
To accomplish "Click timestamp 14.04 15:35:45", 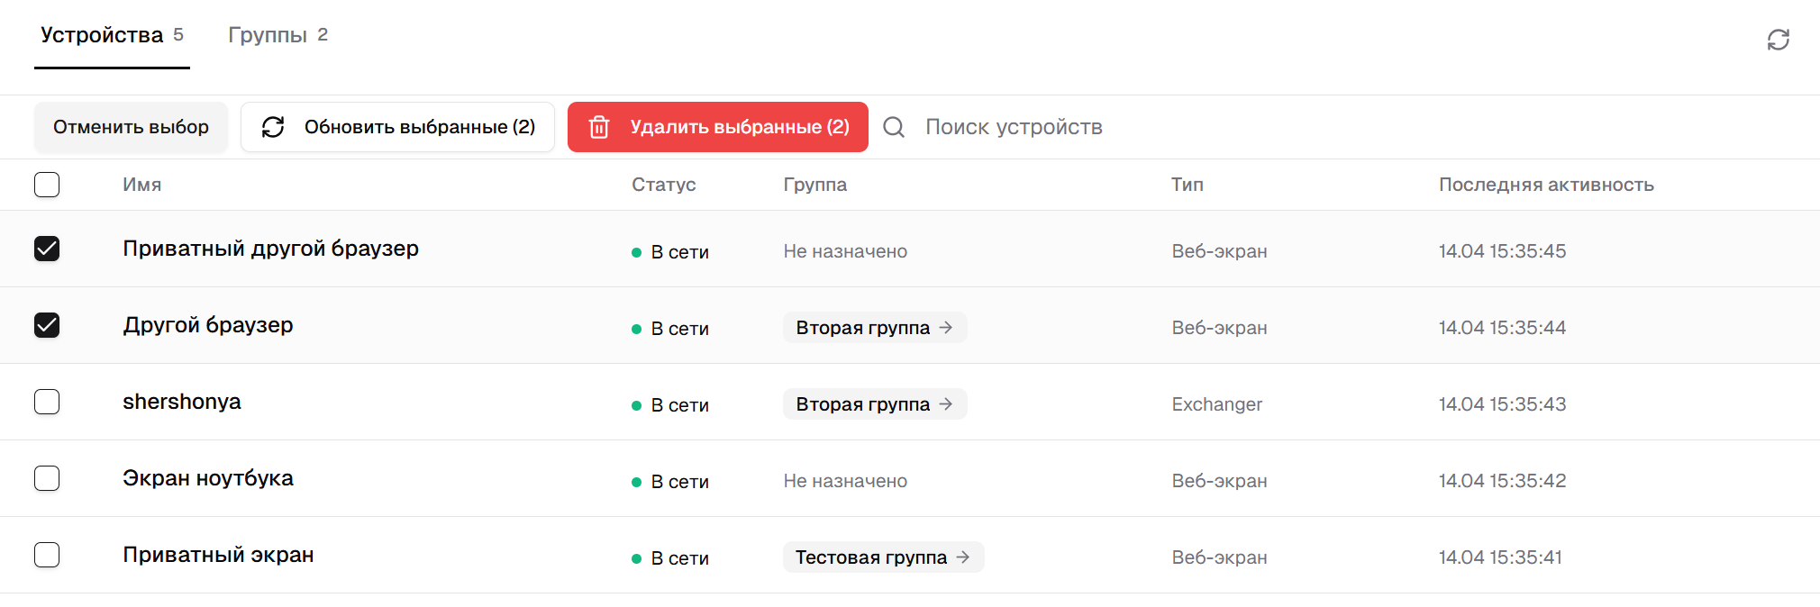I will click(x=1502, y=251).
